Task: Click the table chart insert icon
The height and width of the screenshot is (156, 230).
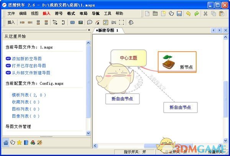Action: 106,23
